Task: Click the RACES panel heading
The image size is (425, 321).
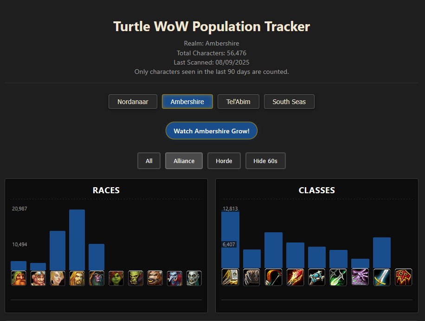Action: (x=106, y=190)
